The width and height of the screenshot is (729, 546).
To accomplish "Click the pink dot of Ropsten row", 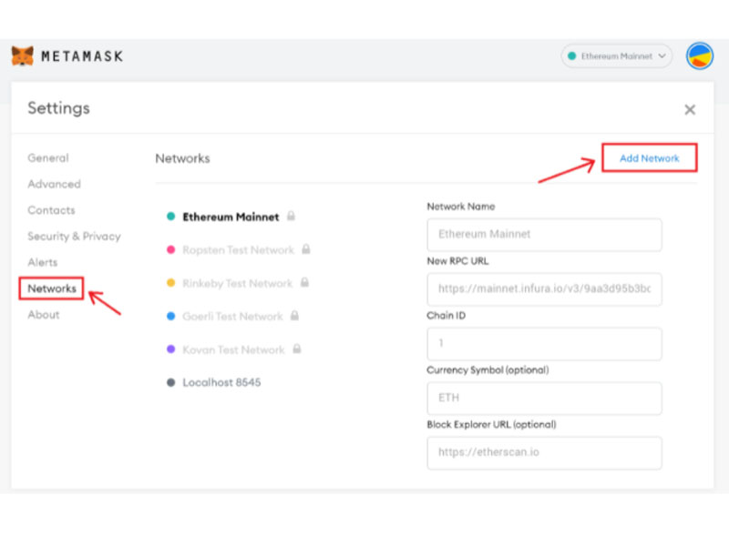I will coord(170,249).
